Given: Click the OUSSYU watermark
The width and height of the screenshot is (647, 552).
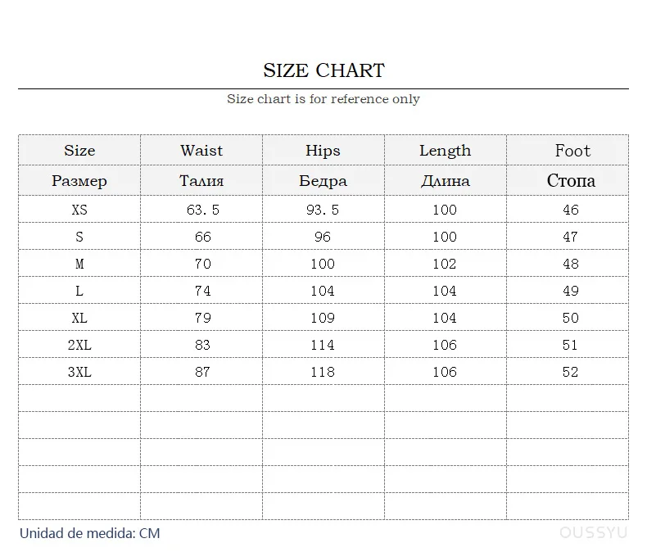Looking at the screenshot, I should 594,533.
